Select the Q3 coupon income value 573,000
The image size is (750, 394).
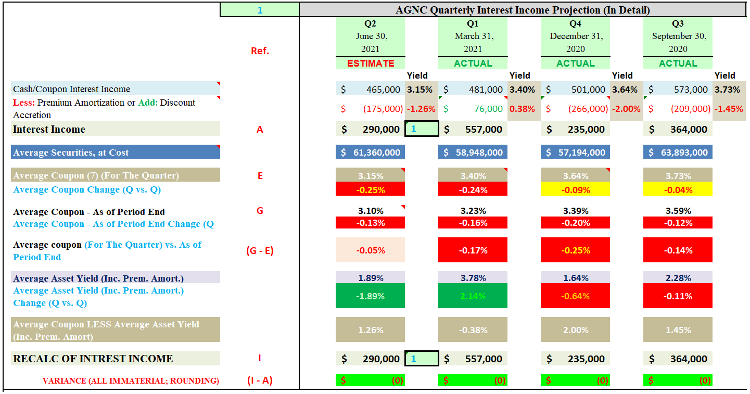pyautogui.click(x=678, y=89)
